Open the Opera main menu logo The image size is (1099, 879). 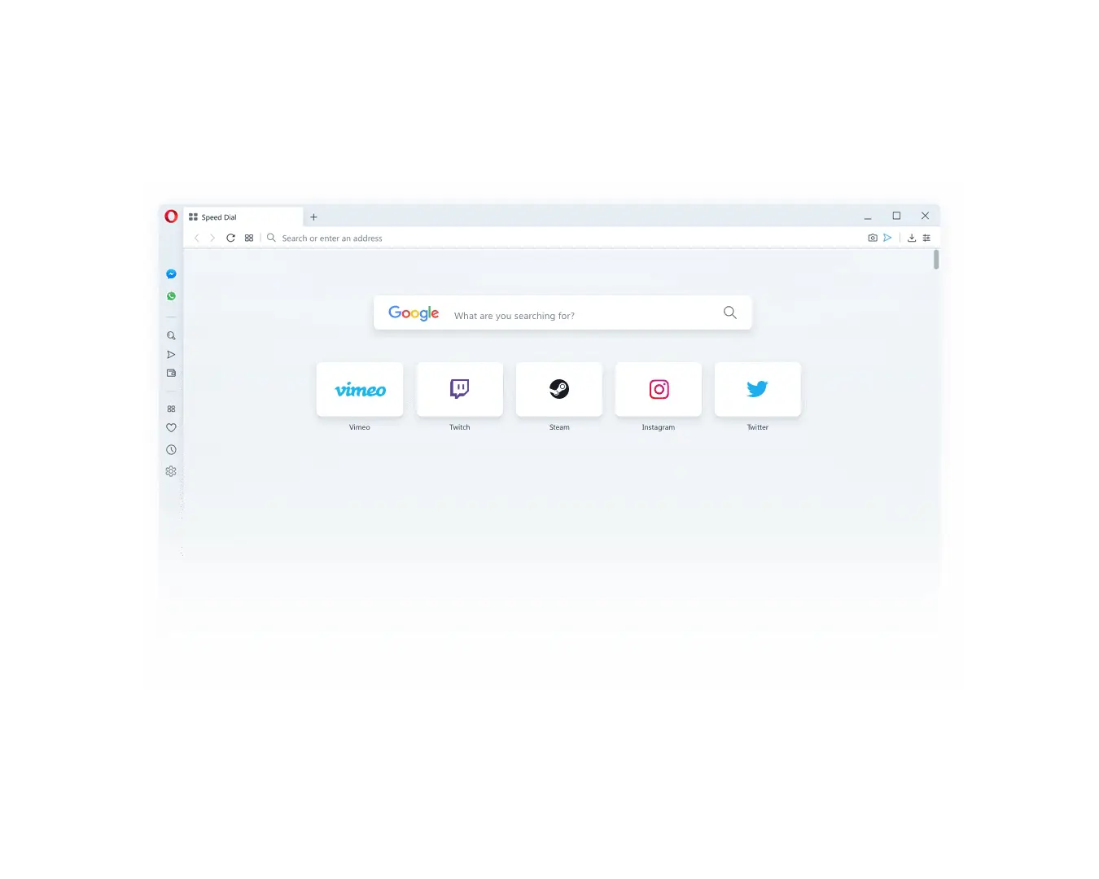click(x=171, y=216)
